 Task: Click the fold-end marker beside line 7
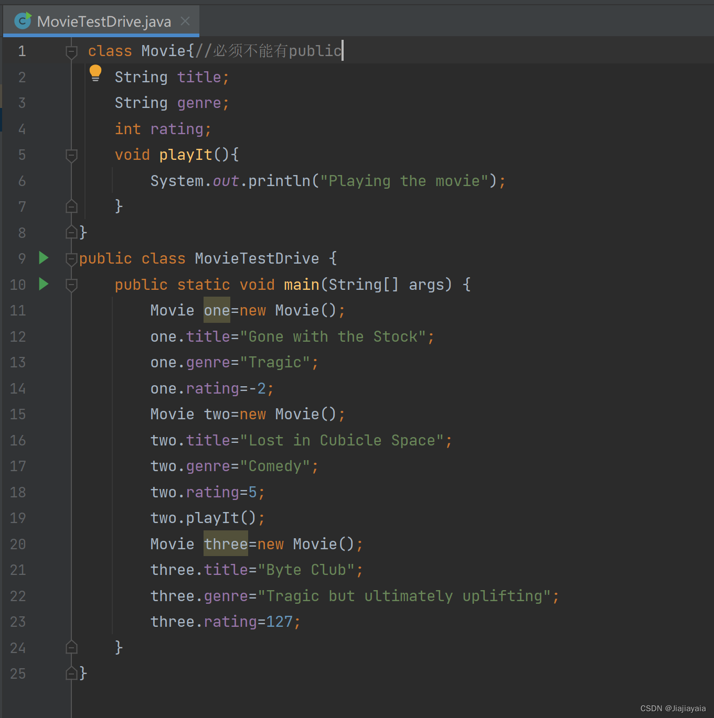72,206
